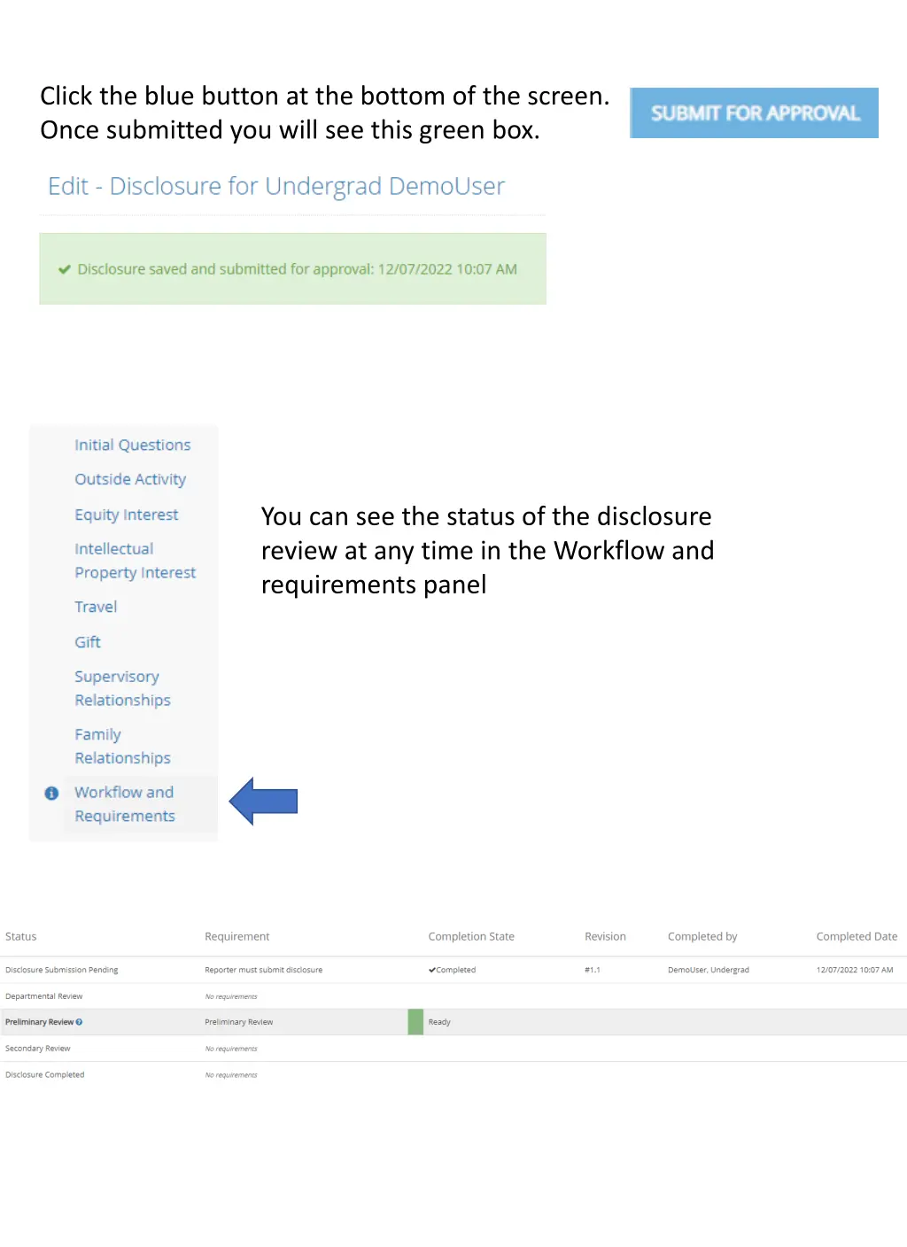
Task: Click the blue arrow pointing at Workflow
Action: pyautogui.click(x=263, y=801)
